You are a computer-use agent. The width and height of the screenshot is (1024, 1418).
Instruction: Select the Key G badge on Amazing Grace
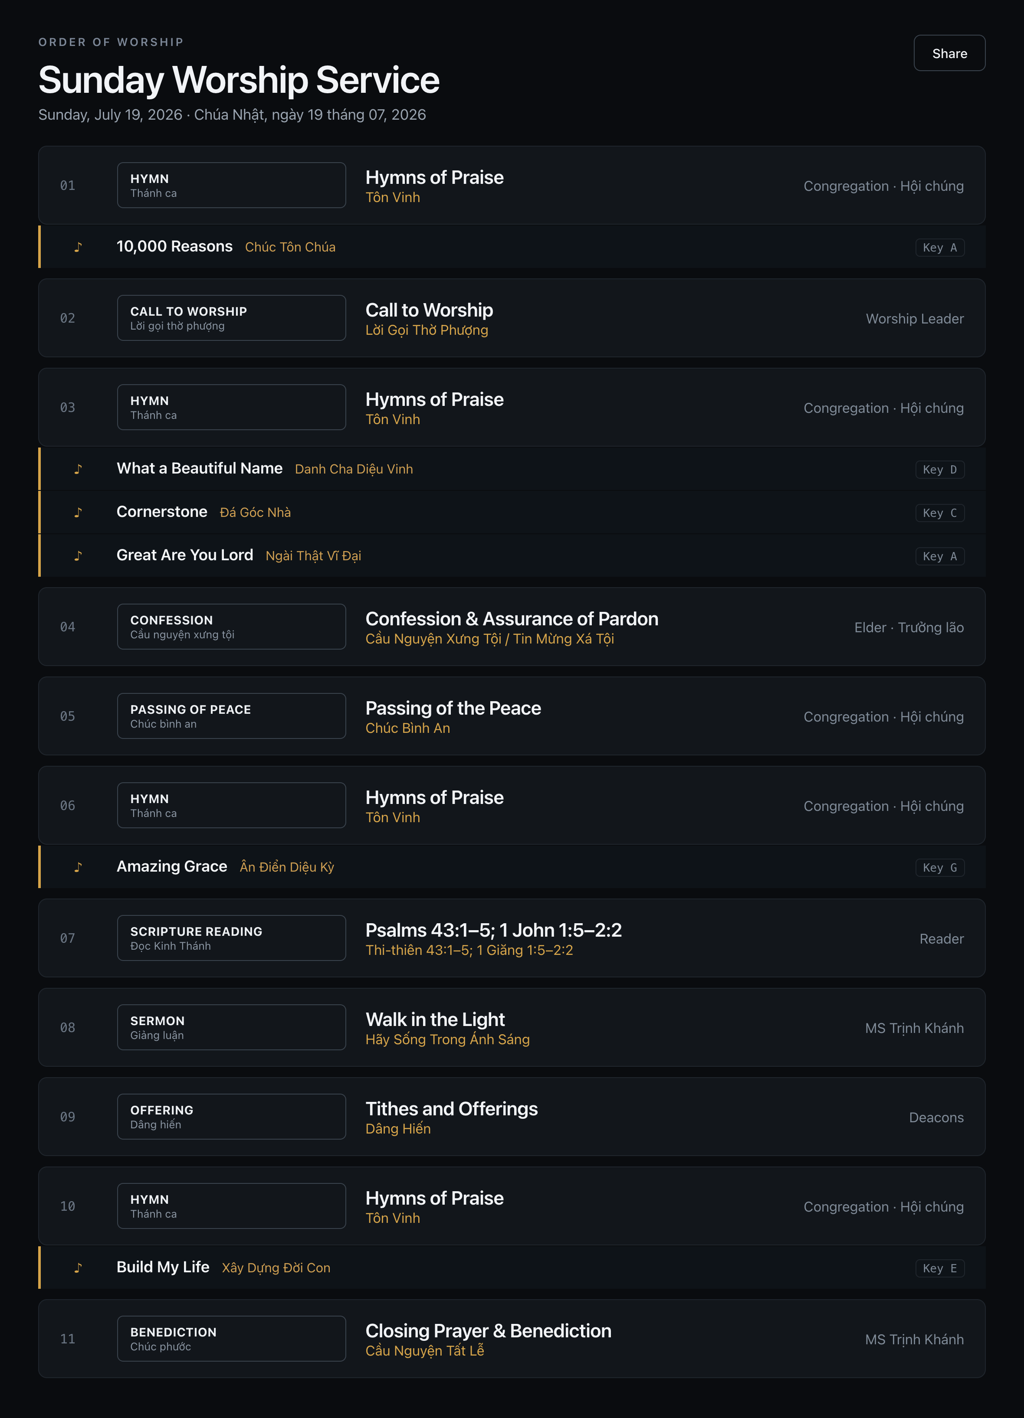tap(939, 867)
